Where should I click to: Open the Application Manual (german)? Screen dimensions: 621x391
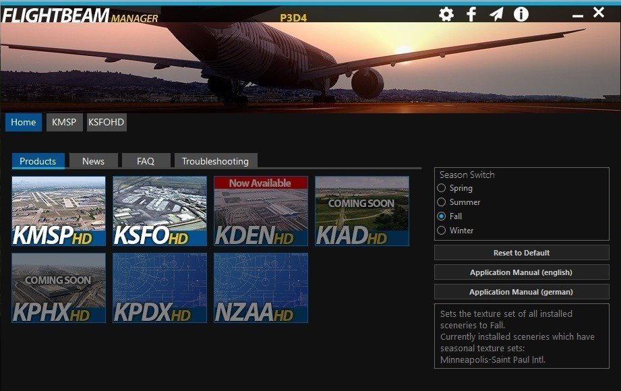521,292
